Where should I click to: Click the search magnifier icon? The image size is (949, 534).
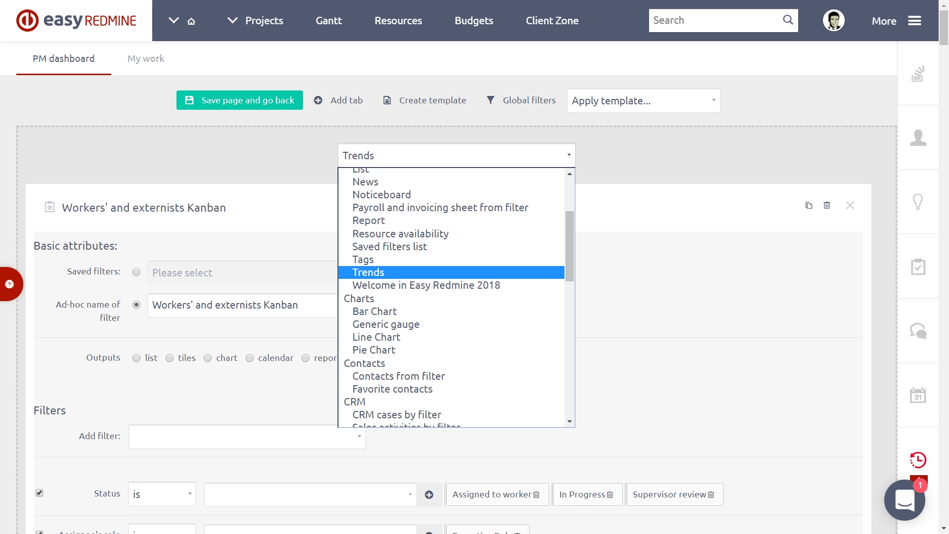pos(788,20)
